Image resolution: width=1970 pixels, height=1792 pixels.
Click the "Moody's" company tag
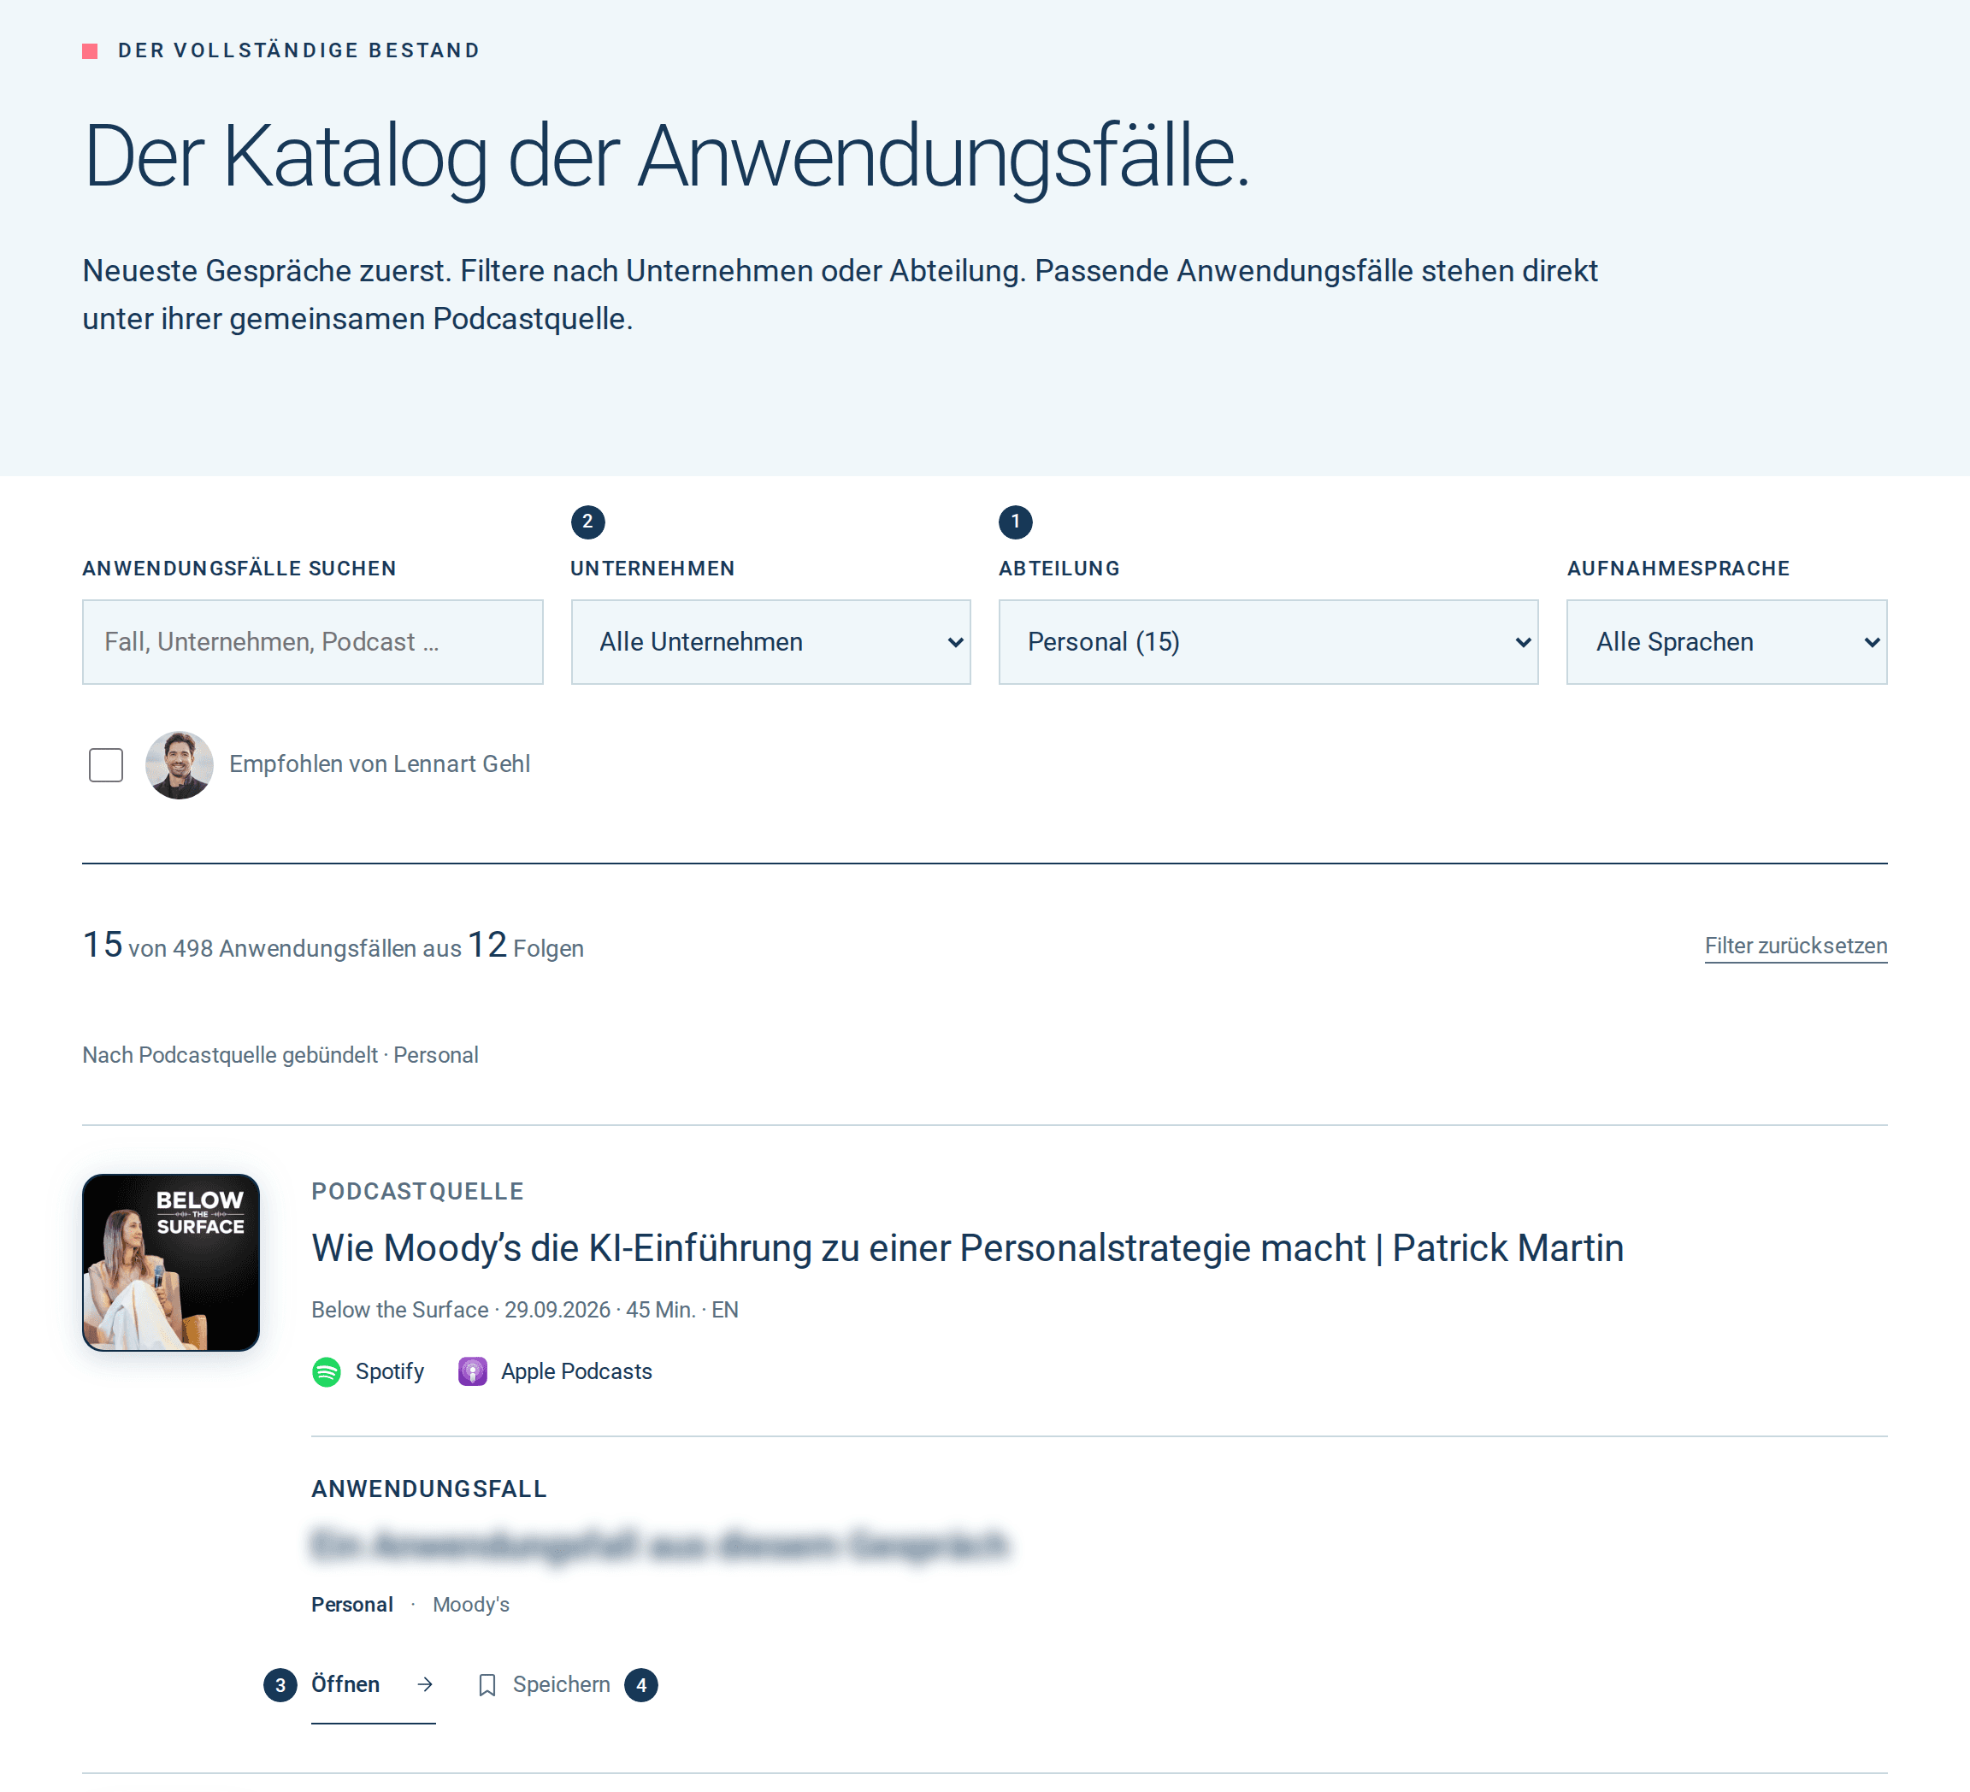pyautogui.click(x=471, y=1605)
